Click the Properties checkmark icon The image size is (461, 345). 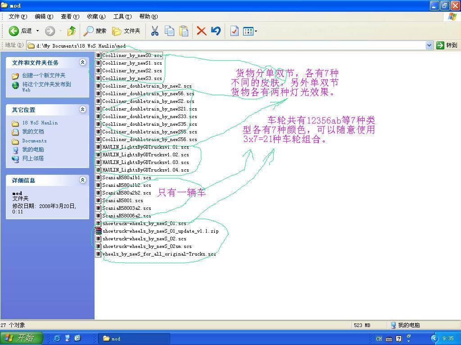coord(234,31)
